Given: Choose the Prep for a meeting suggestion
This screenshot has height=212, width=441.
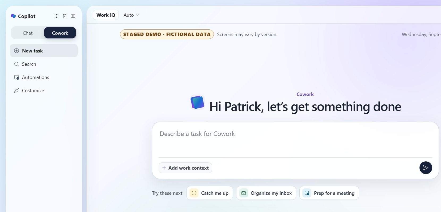Looking at the screenshot, I should [x=329, y=193].
